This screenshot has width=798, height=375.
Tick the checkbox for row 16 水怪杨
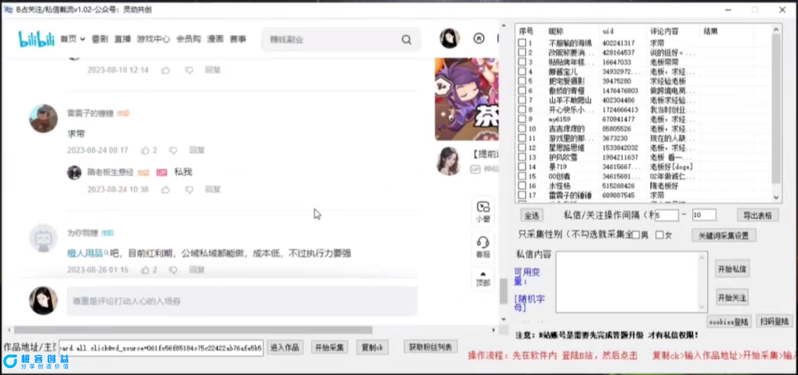[522, 185]
